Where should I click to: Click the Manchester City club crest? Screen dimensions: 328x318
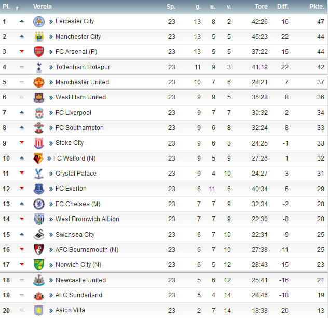(39, 37)
